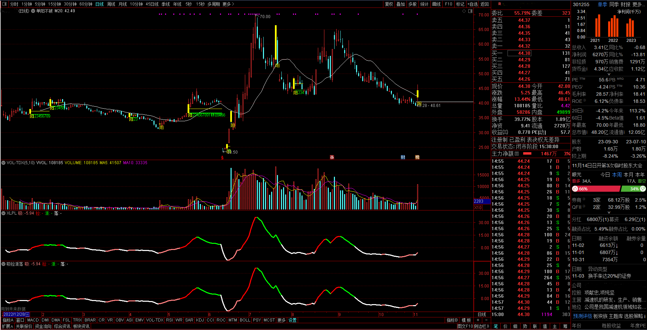Image resolution: width=647 pixels, height=330 pixels.
Task: Click the thumbs-up icon on the 66% bar
Action: (x=575, y=189)
